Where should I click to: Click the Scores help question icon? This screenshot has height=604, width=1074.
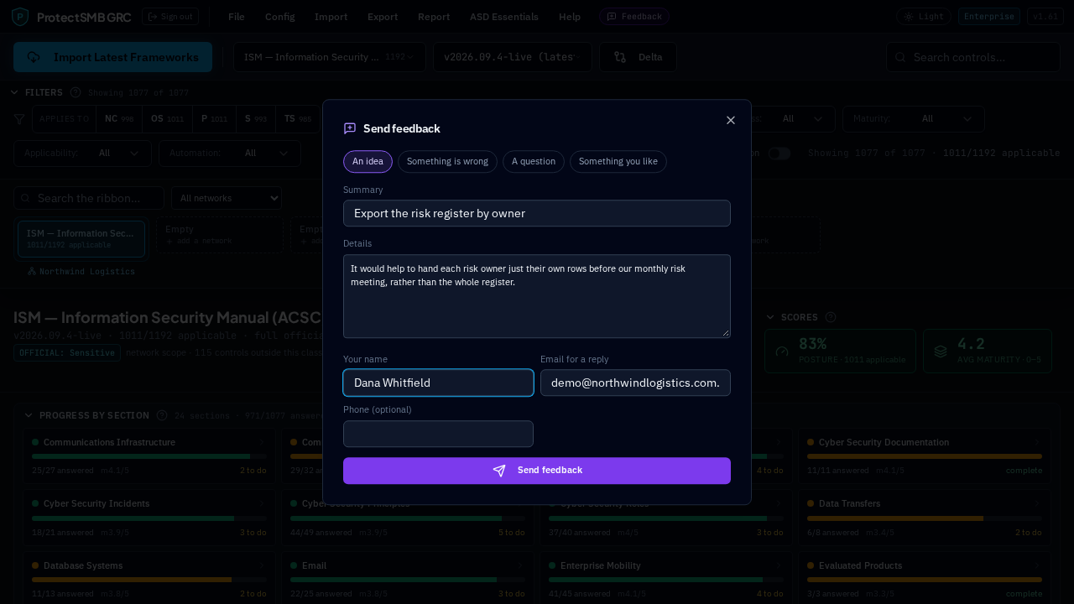pos(831,317)
